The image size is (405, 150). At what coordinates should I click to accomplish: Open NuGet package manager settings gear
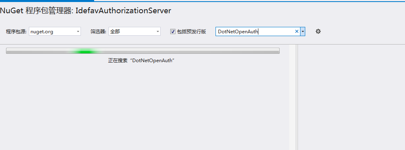[318, 32]
